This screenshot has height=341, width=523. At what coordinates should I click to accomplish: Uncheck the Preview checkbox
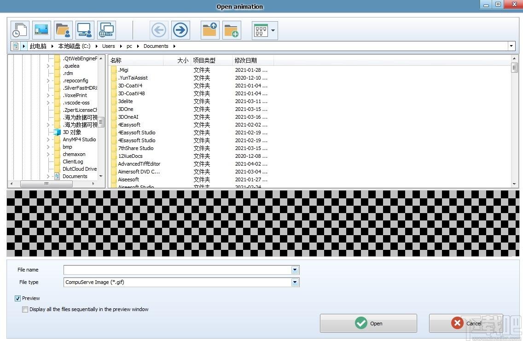point(17,298)
